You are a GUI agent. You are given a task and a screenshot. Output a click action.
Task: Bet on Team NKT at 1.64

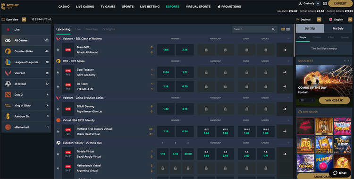pos(166,50)
